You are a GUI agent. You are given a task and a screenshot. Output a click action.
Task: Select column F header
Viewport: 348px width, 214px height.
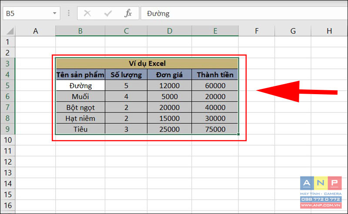pyautogui.click(x=257, y=31)
